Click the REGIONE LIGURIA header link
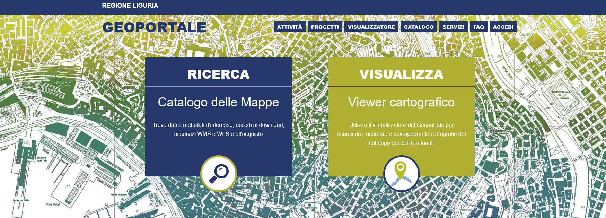606x218 pixels. point(130,6)
